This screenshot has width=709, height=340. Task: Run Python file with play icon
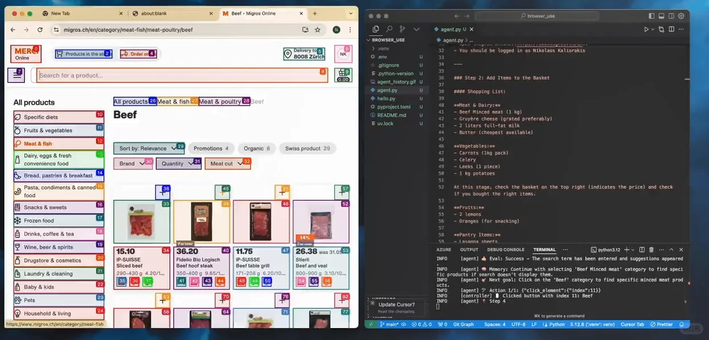pyautogui.click(x=646, y=29)
